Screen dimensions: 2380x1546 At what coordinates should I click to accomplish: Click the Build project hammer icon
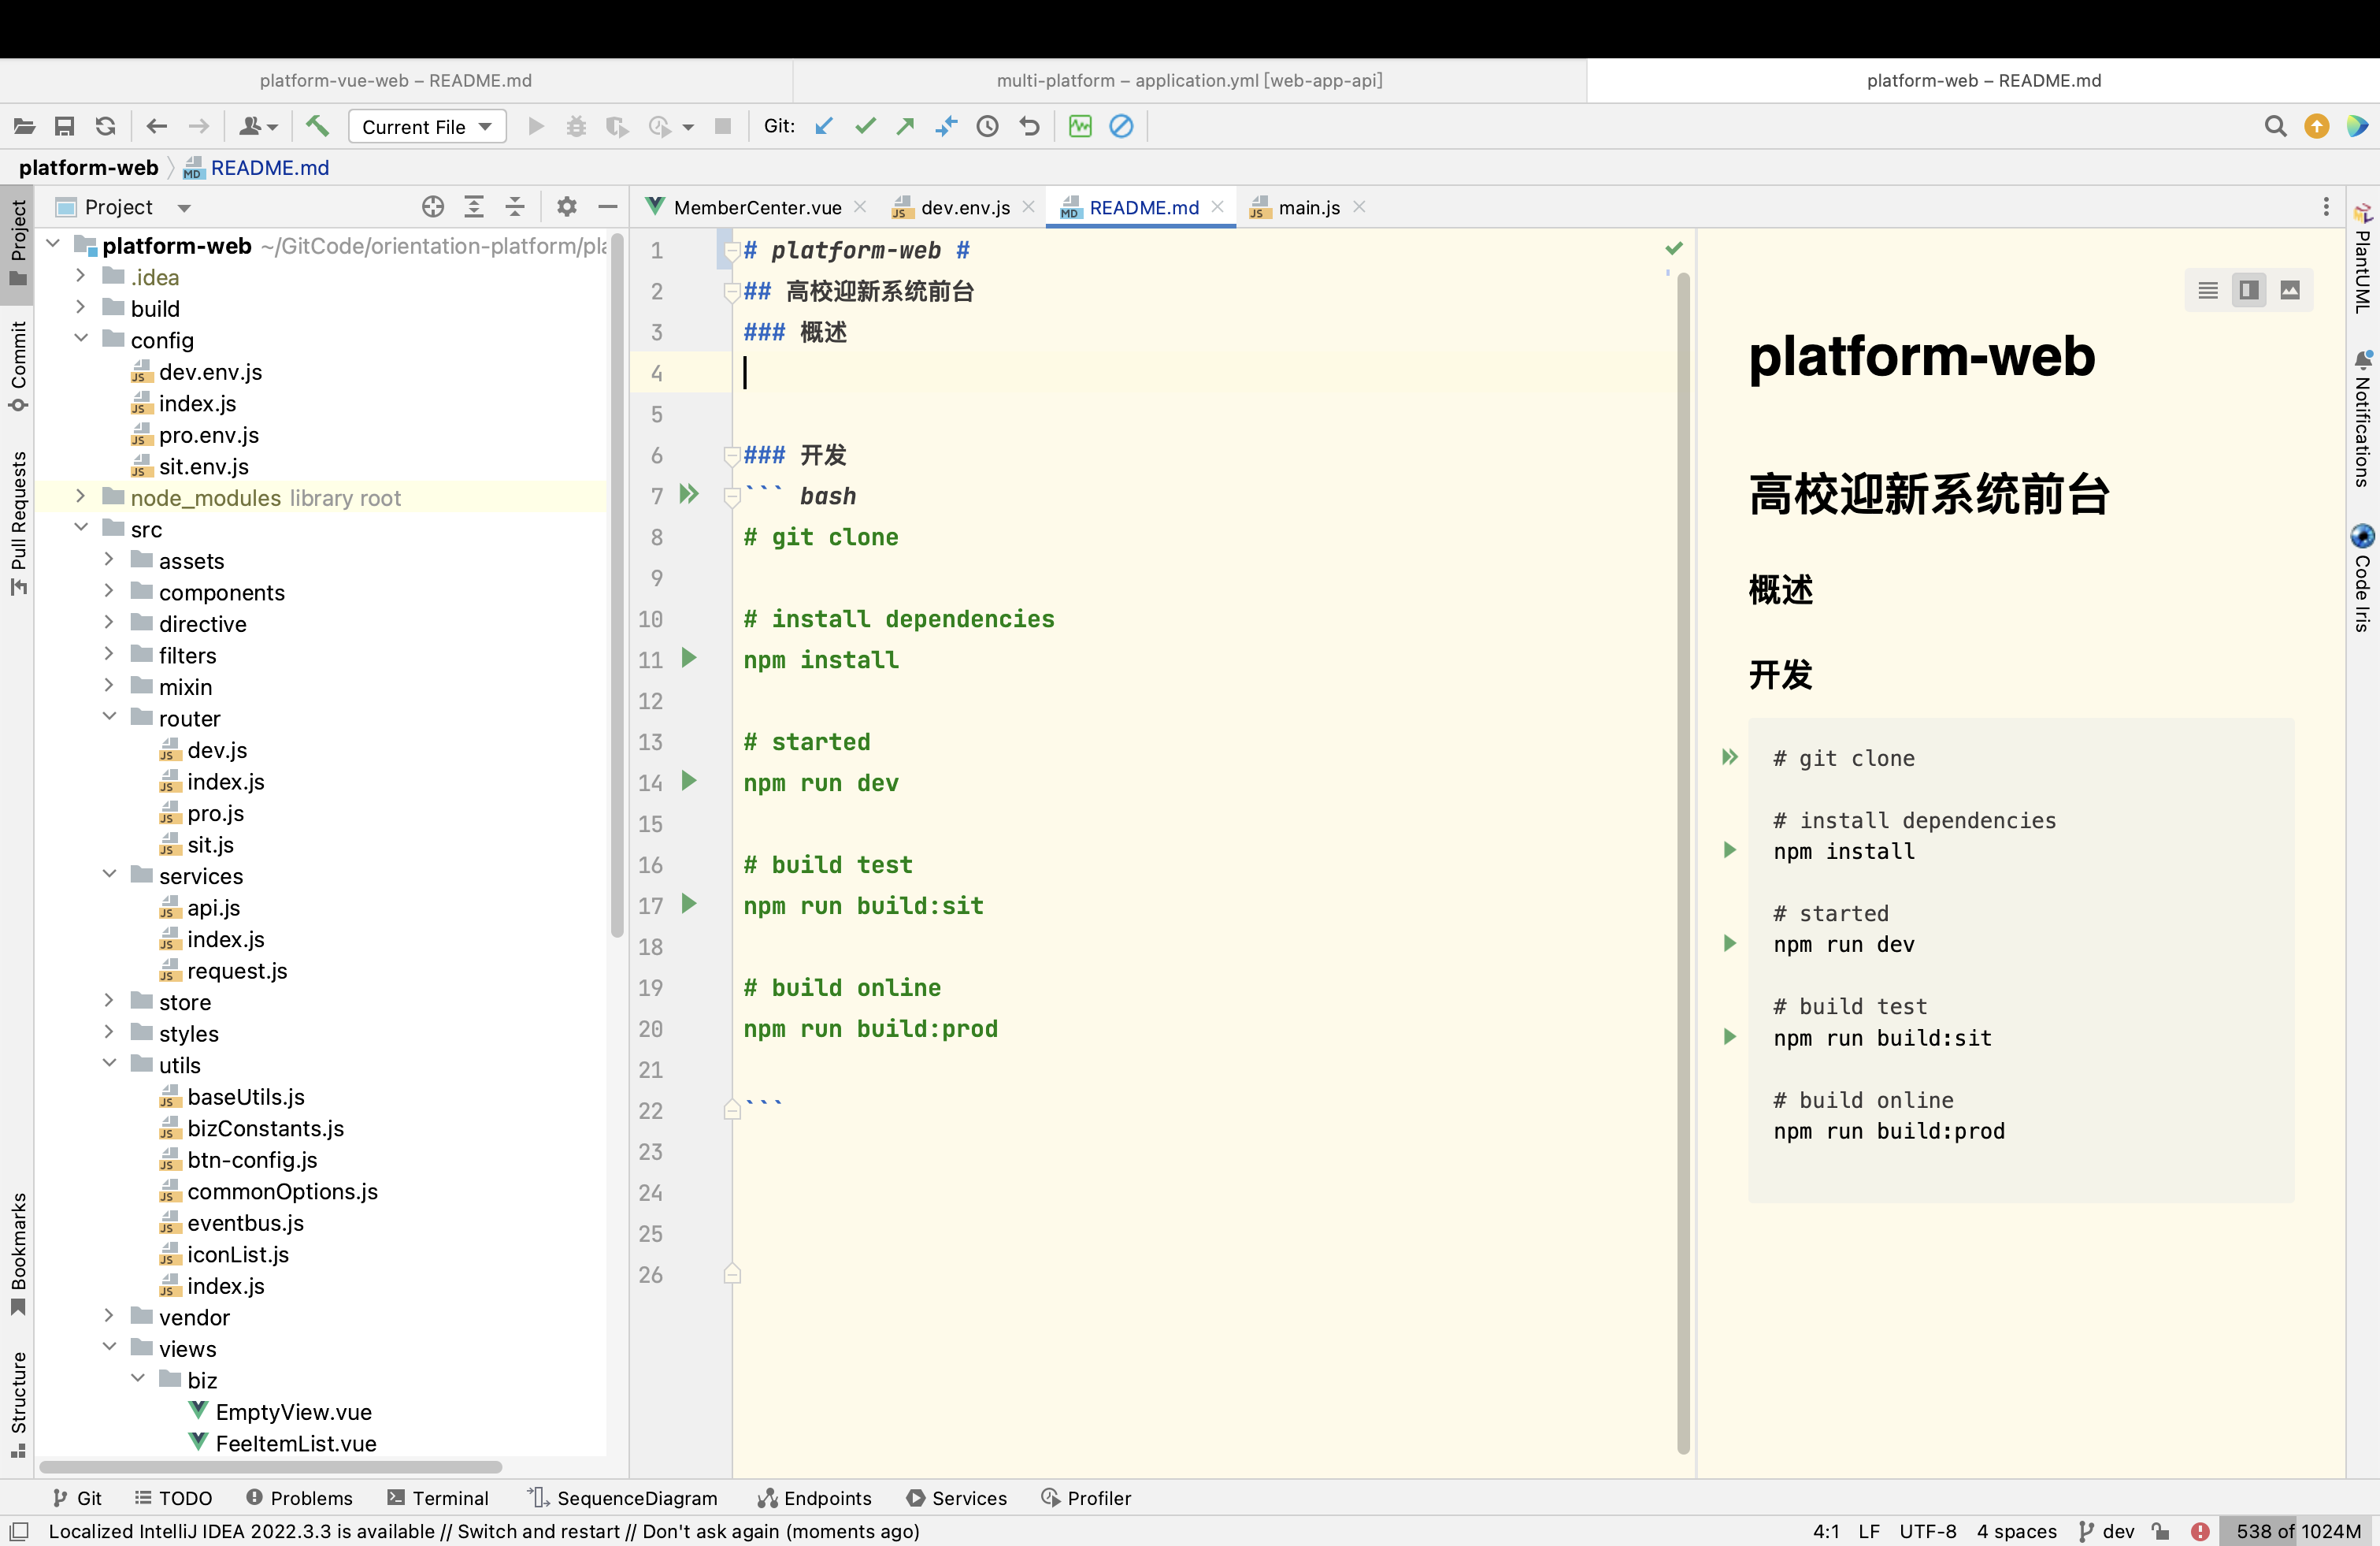pos(317,126)
